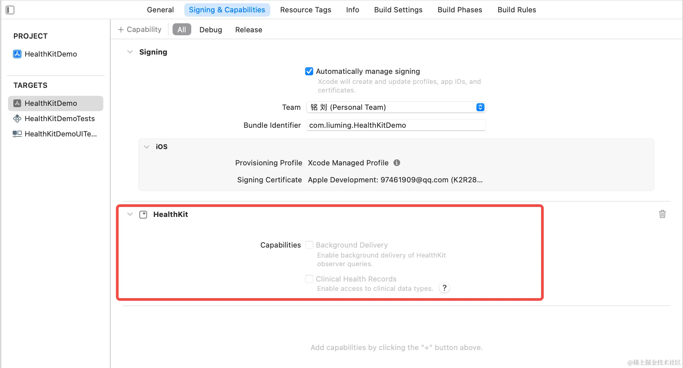This screenshot has height=368, width=683.
Task: Click the HealthKit capability icon
Action: coord(143,215)
